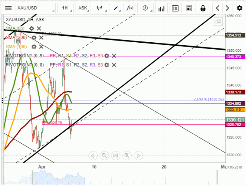246x186 pixels.
Task: Click the SMA (200) indicator label
Action: click(x=16, y=37)
